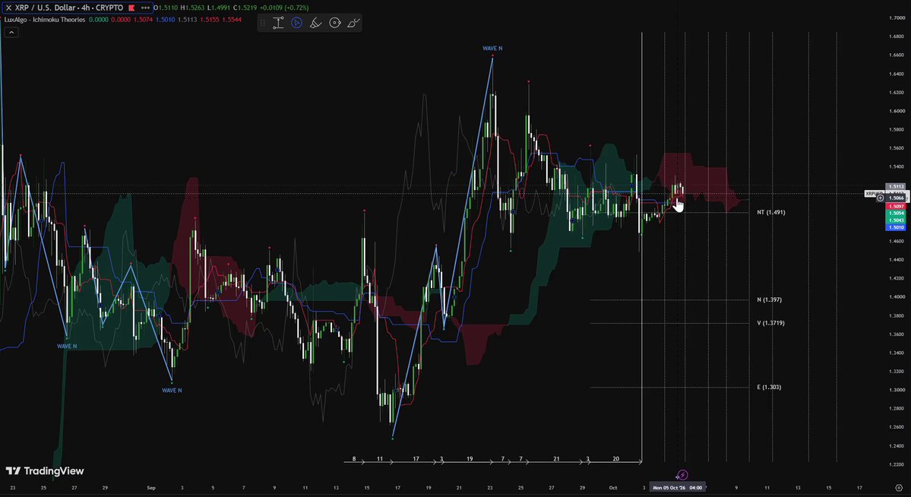
Task: Select the date and price range measure tool
Action: tap(278, 23)
